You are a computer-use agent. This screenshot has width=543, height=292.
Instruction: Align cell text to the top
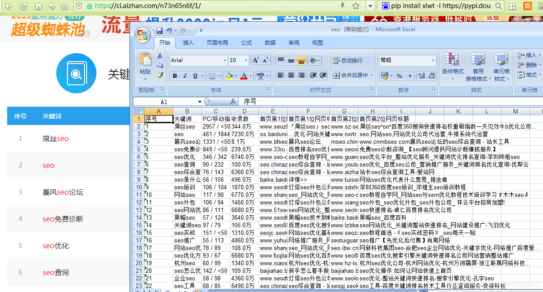pyautogui.click(x=280, y=60)
